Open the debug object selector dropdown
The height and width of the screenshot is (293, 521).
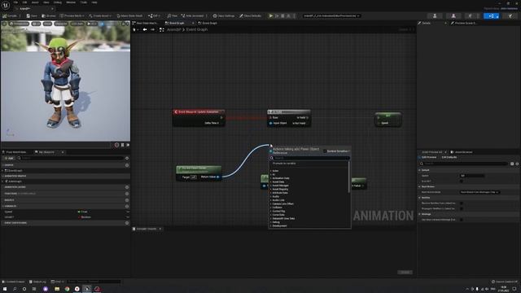pos(331,15)
